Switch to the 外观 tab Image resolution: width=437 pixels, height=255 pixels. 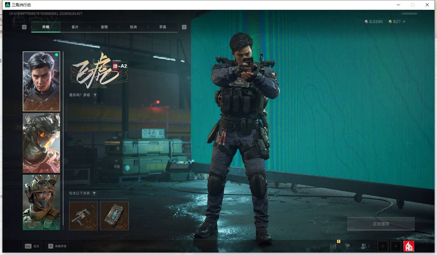pos(46,27)
